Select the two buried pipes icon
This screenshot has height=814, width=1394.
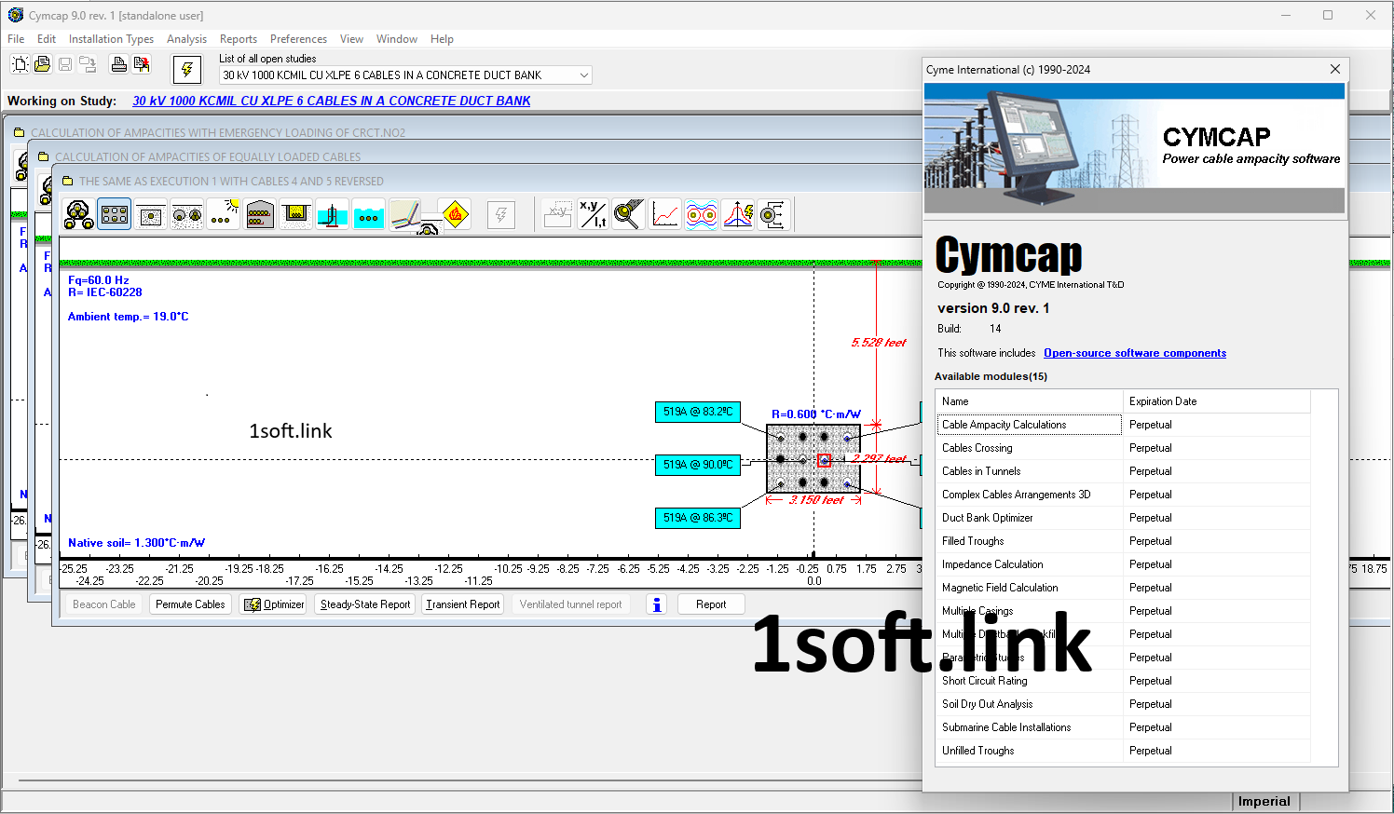187,215
